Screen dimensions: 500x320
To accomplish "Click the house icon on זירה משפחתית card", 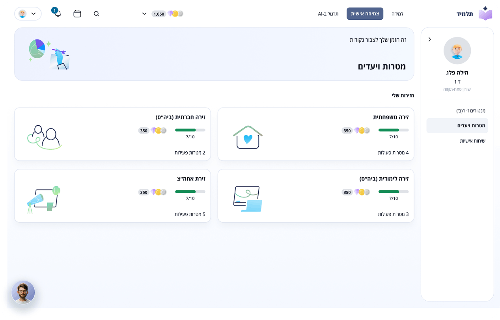I will [248, 137].
